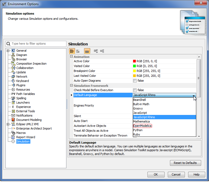209x182 pixels.
Task: Select OpenModelica from language list
Action: click(165, 126)
